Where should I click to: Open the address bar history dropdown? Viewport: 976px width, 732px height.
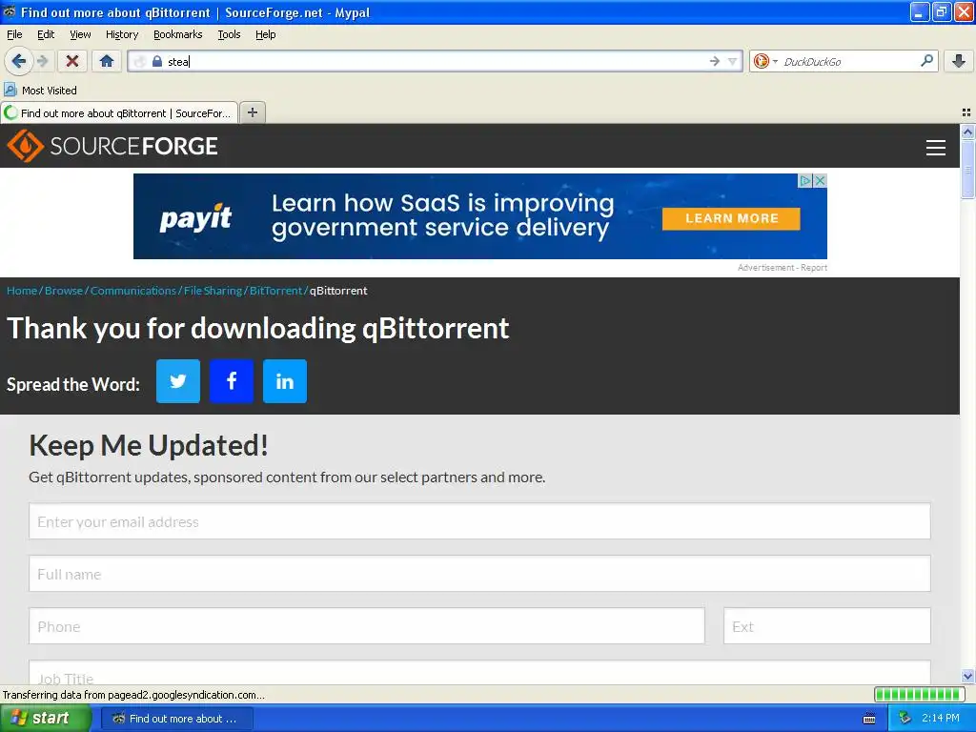[733, 61]
